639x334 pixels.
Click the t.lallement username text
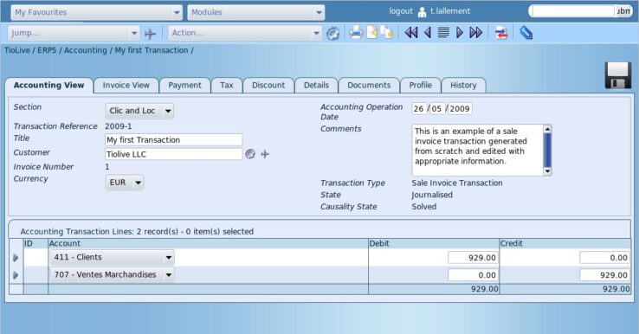(x=450, y=11)
